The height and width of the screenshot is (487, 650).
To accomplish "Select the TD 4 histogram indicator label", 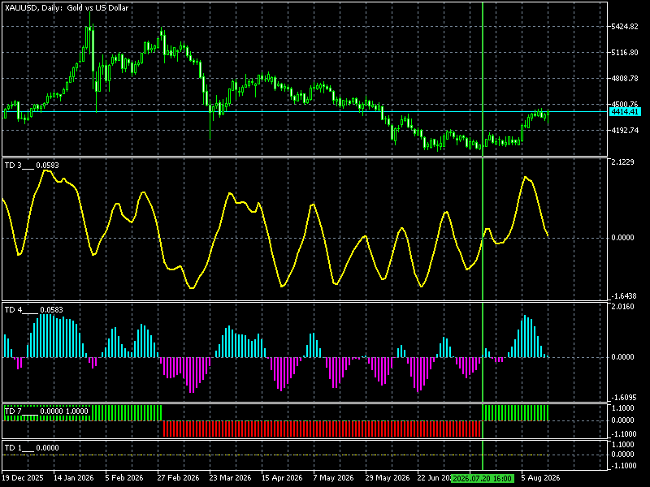I will click(33, 310).
